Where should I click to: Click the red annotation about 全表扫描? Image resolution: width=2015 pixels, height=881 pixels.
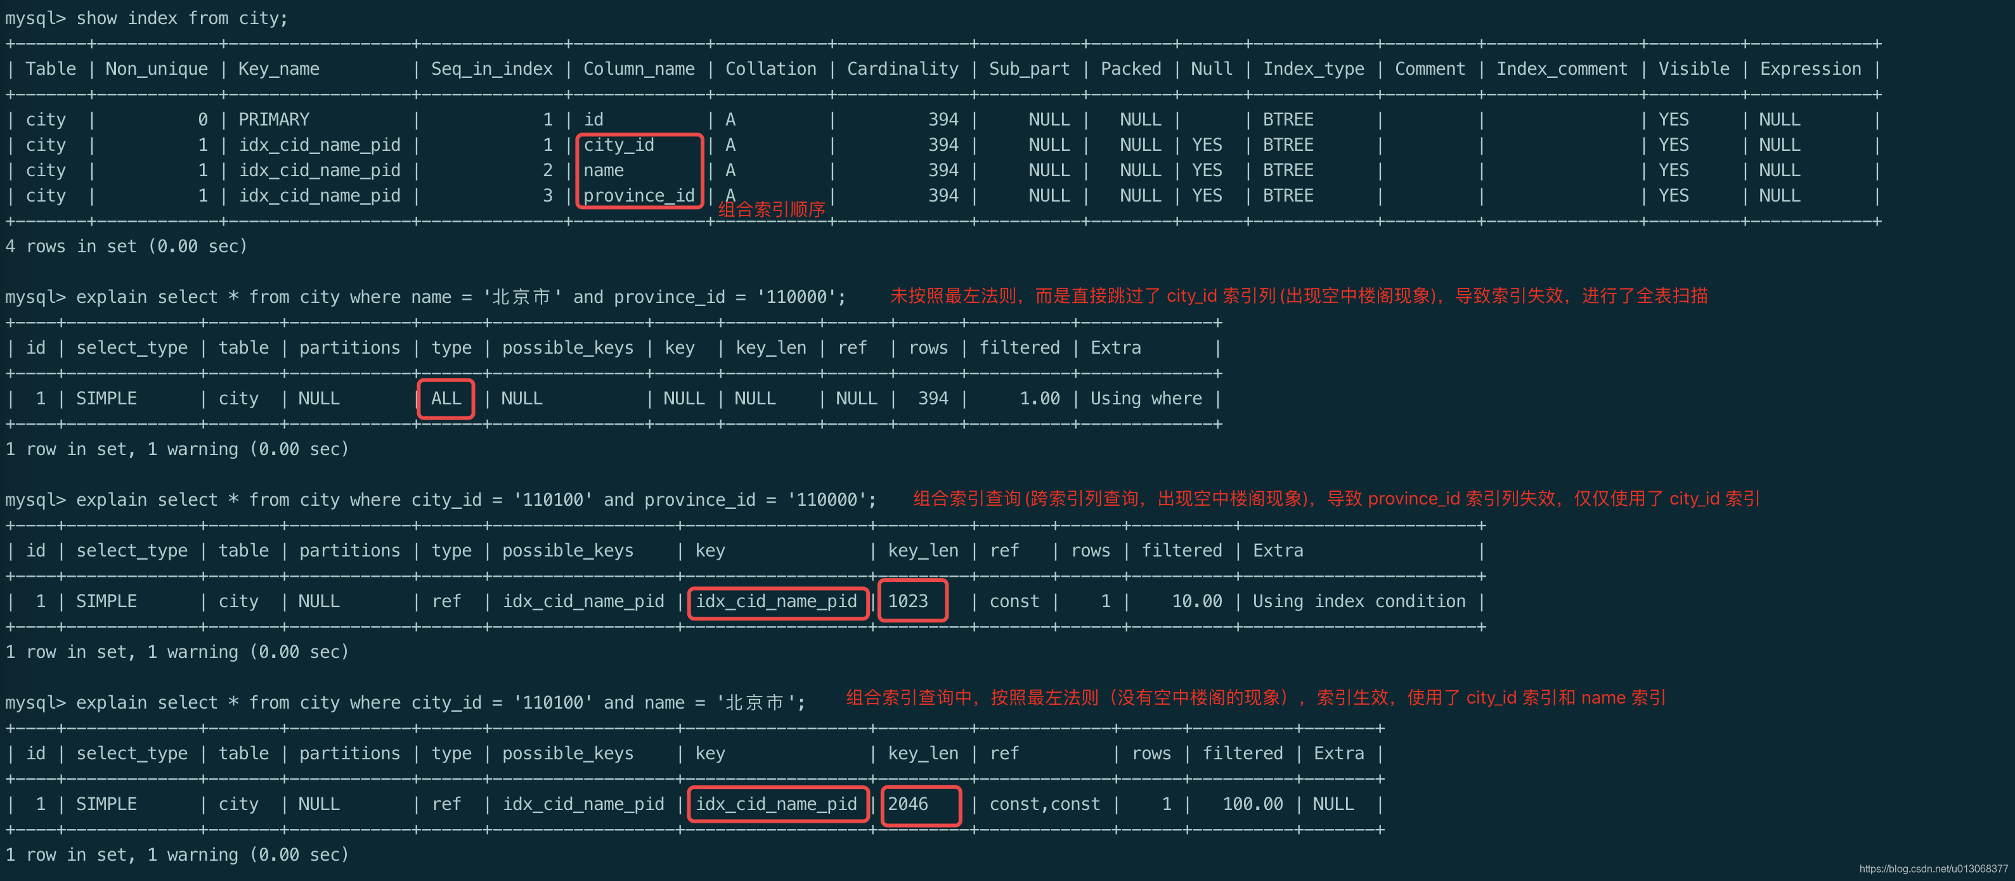click(1299, 296)
